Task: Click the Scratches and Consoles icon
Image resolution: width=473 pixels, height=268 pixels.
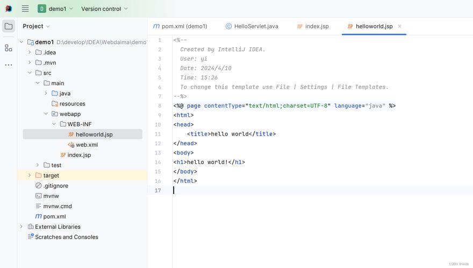Action: (x=31, y=236)
